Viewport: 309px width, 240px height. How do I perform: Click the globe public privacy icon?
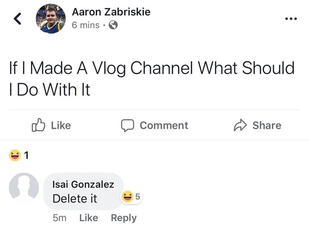[x=113, y=25]
